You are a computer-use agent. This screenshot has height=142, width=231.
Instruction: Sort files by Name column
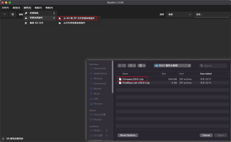tap(125, 74)
